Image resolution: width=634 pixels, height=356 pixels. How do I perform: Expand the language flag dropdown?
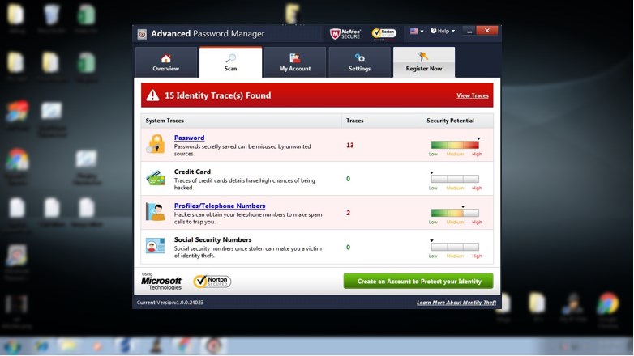(417, 31)
